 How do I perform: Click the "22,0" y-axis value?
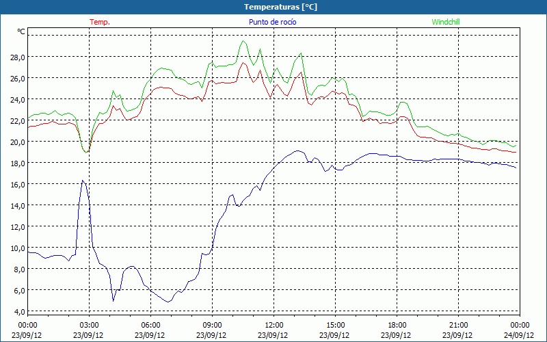pyautogui.click(x=17, y=121)
